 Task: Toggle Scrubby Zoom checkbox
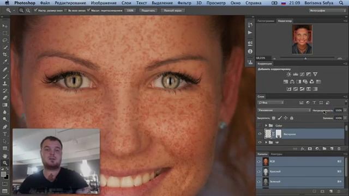(x=88, y=10)
